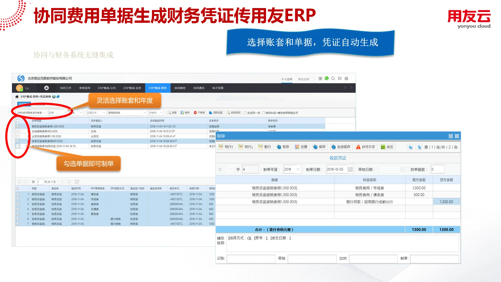501x282 pixels.
Task: Open the settings gear in header
Action: point(347,79)
